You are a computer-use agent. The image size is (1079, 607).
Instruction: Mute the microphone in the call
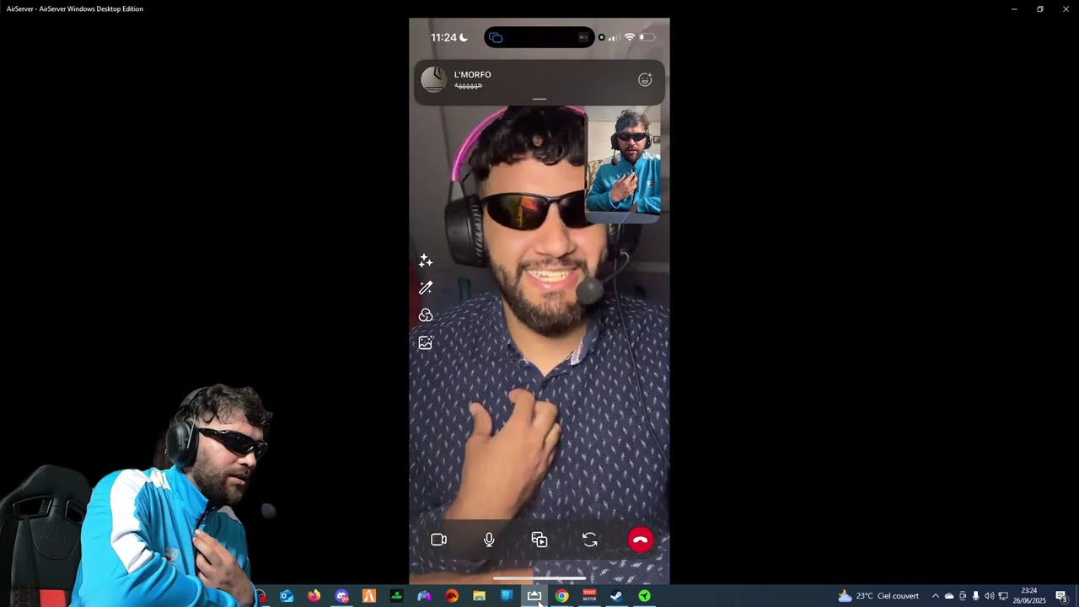(489, 540)
